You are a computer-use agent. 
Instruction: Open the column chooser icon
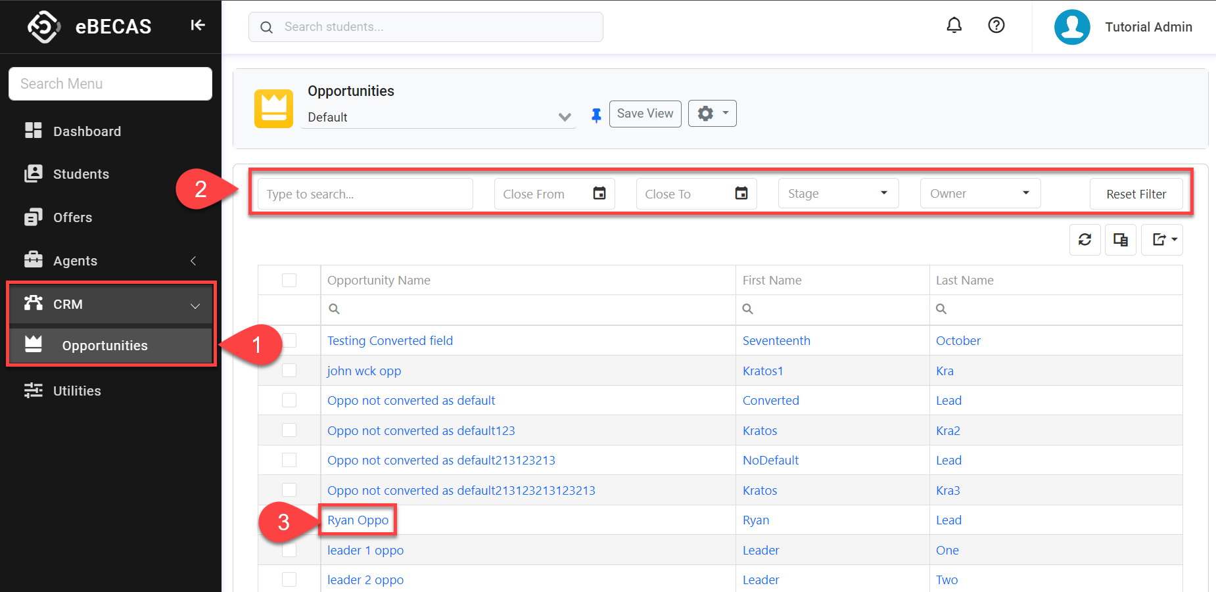pos(1121,240)
